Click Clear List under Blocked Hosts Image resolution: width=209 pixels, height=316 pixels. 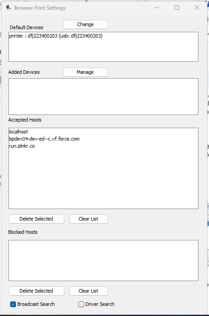(x=89, y=291)
